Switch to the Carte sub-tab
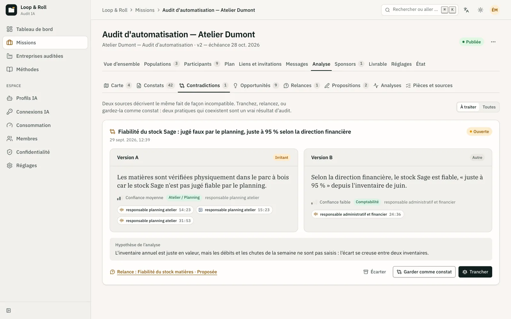The height and width of the screenshot is (319, 511). point(118,85)
